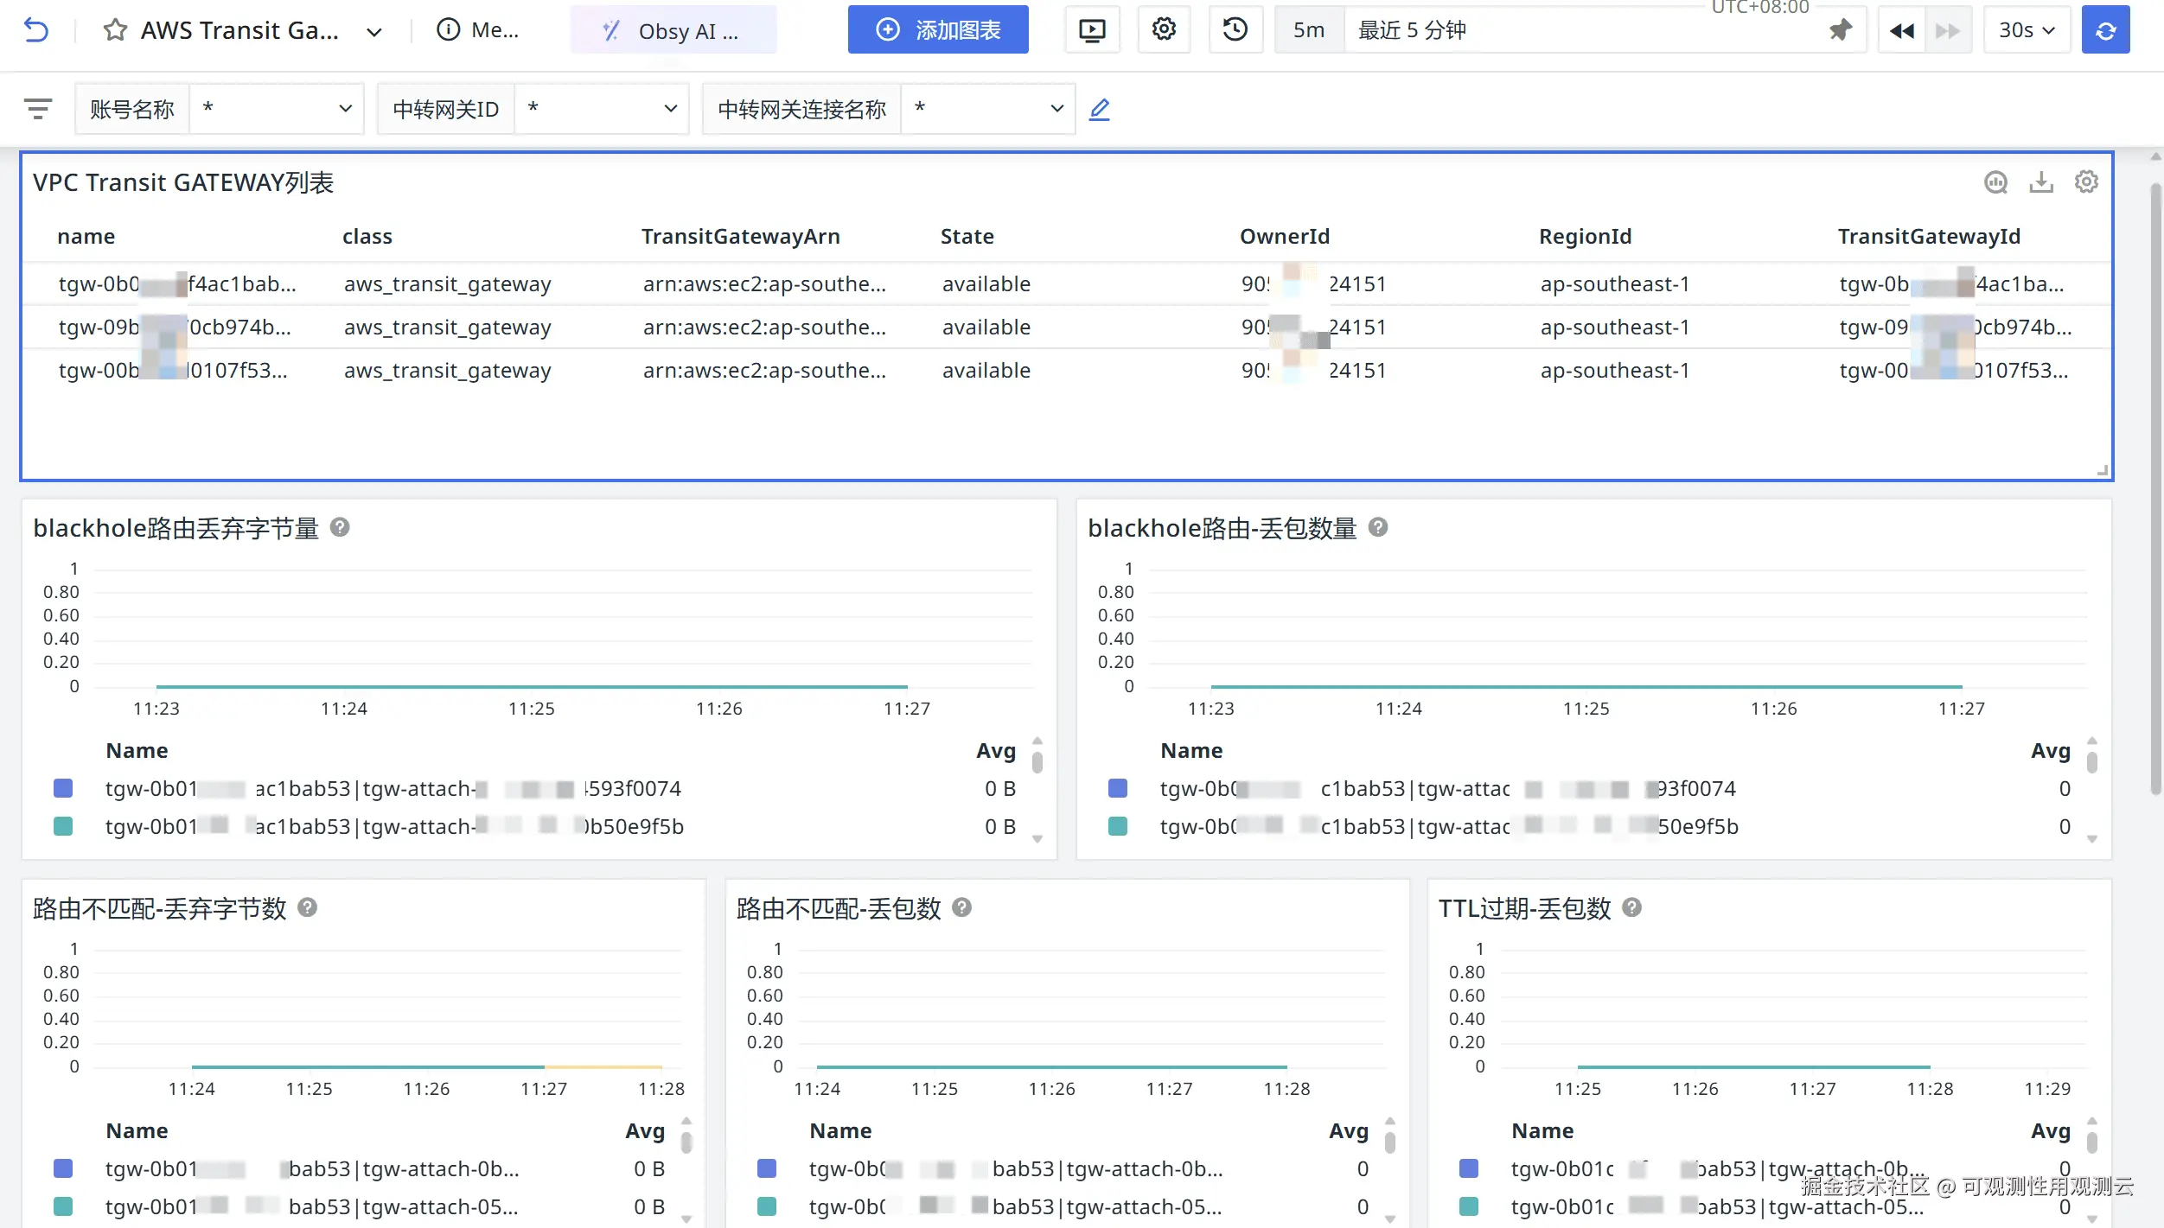
Task: Step time range forward
Action: [x=1948, y=31]
